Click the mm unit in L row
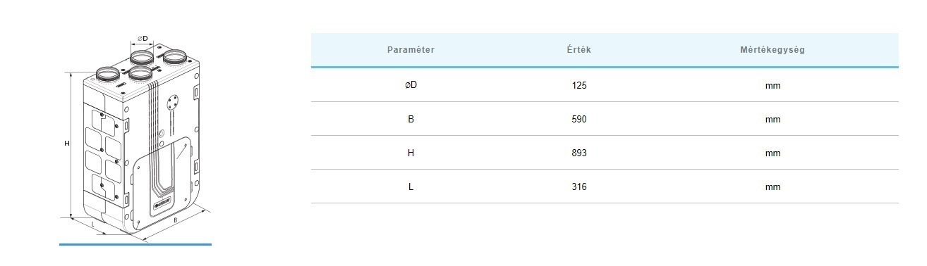Screen dimensions: 927x266 [x=772, y=186]
